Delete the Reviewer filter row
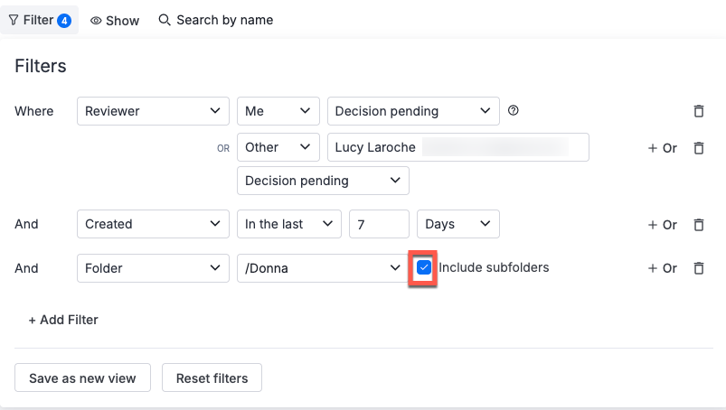 (x=698, y=111)
